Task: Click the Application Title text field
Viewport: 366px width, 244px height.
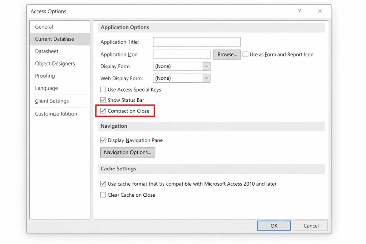Action: 197,42
